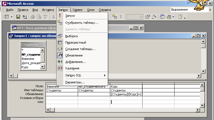Click the Print Preview icon
The image size is (214, 120).
point(39,17)
